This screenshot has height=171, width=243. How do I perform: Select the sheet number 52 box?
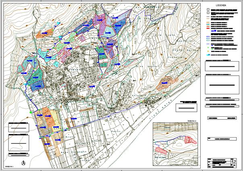(234, 161)
